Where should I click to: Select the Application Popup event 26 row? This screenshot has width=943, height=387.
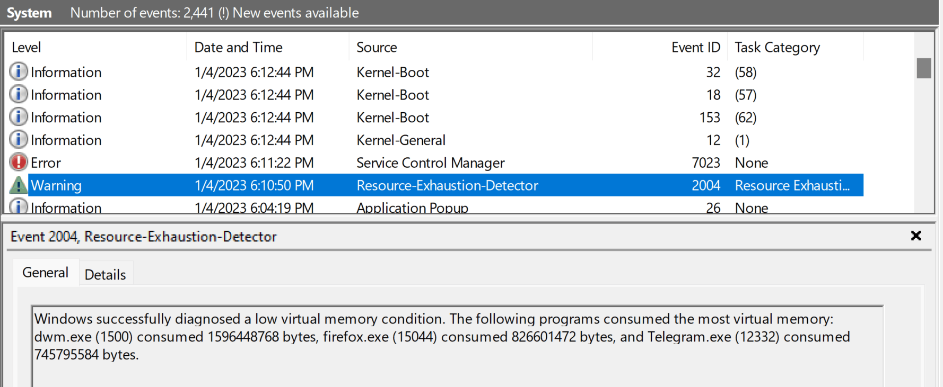click(412, 208)
